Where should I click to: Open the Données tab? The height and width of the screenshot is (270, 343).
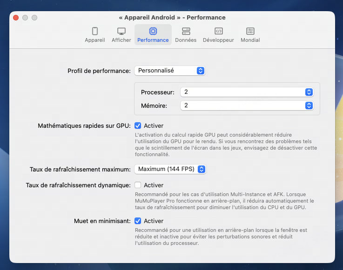[186, 34]
